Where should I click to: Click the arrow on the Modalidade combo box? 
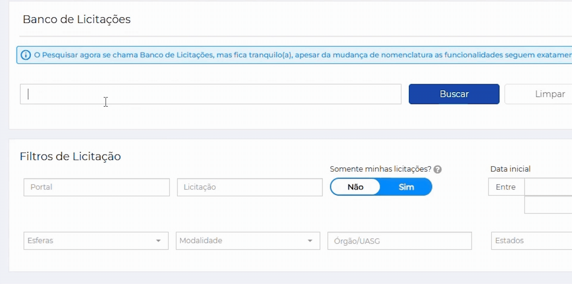[310, 241]
